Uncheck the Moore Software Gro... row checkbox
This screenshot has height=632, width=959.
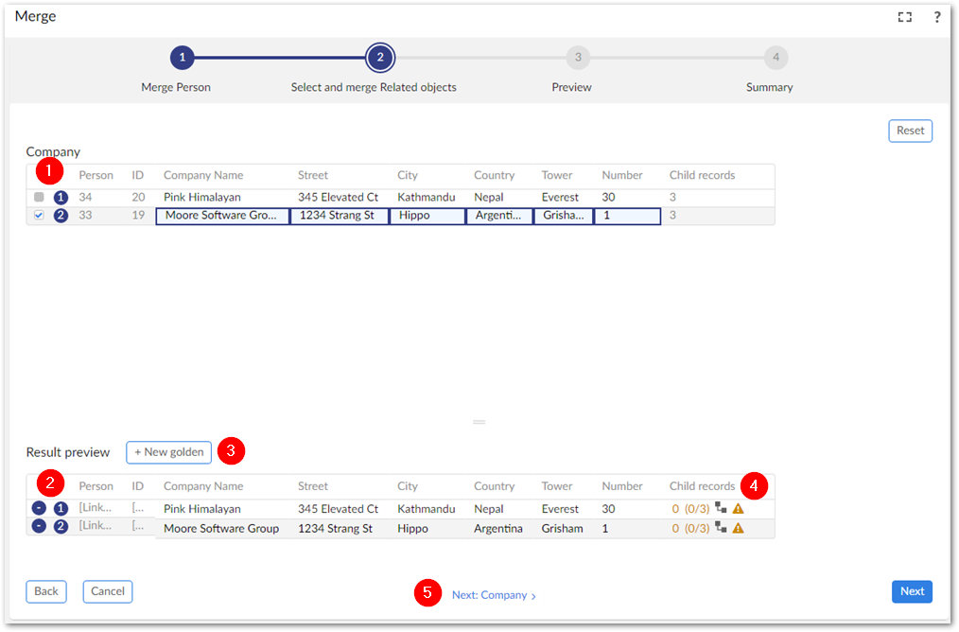(x=39, y=216)
